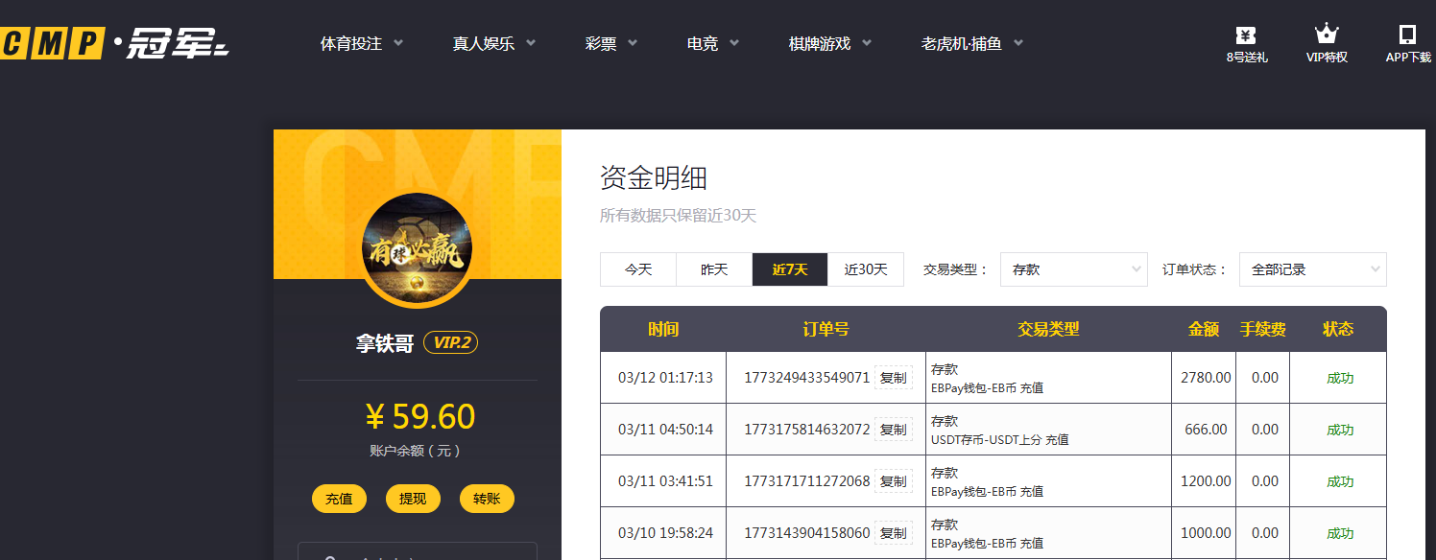Select the 昨天 date filter

714,269
